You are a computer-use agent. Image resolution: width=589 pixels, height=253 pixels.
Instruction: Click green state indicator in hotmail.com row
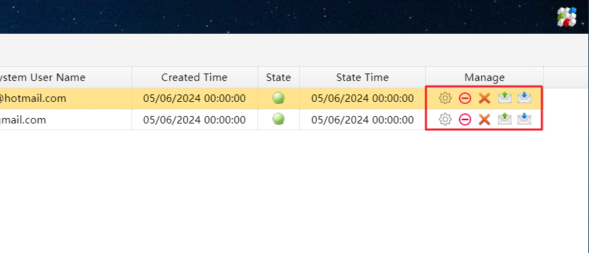(278, 98)
